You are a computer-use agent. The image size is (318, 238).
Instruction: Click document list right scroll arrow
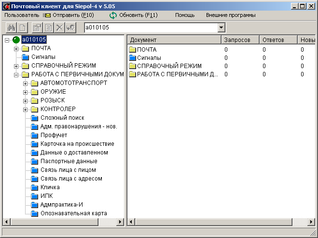311,222
